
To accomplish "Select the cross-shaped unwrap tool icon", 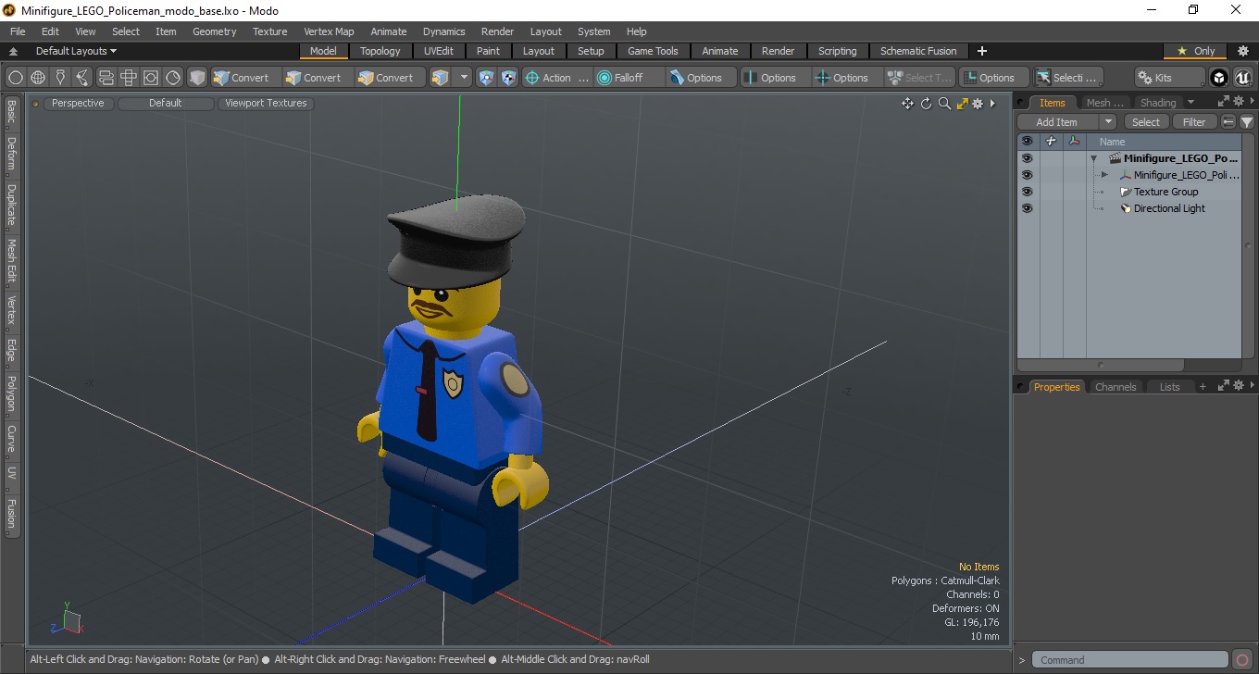I will click(x=129, y=78).
